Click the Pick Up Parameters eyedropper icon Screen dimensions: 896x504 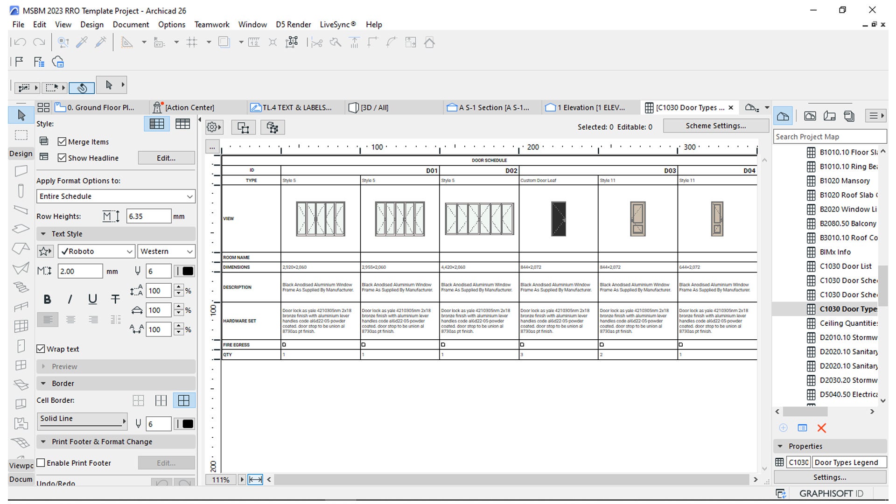82,42
